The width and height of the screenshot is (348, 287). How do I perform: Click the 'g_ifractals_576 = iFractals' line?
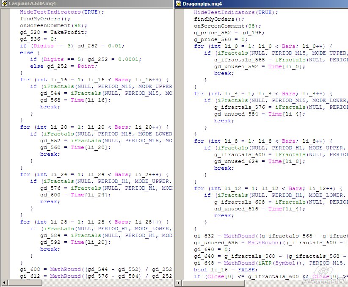point(281,107)
